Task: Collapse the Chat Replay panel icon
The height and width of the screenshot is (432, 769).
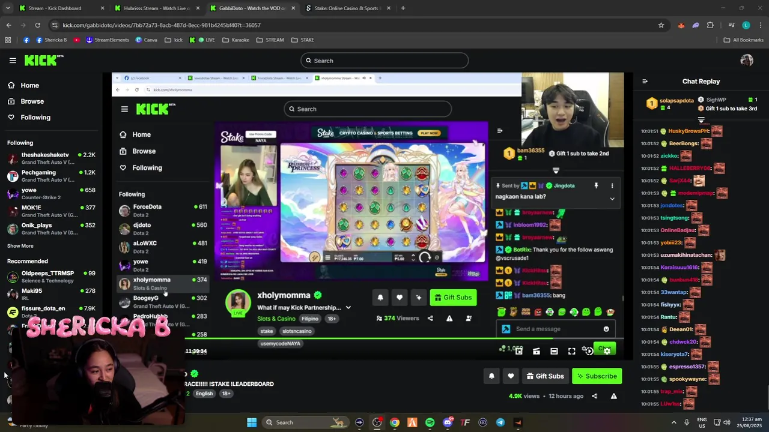Action: (x=645, y=82)
